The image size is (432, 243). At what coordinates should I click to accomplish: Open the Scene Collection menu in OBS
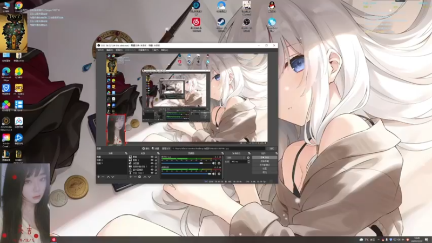(x=144, y=50)
